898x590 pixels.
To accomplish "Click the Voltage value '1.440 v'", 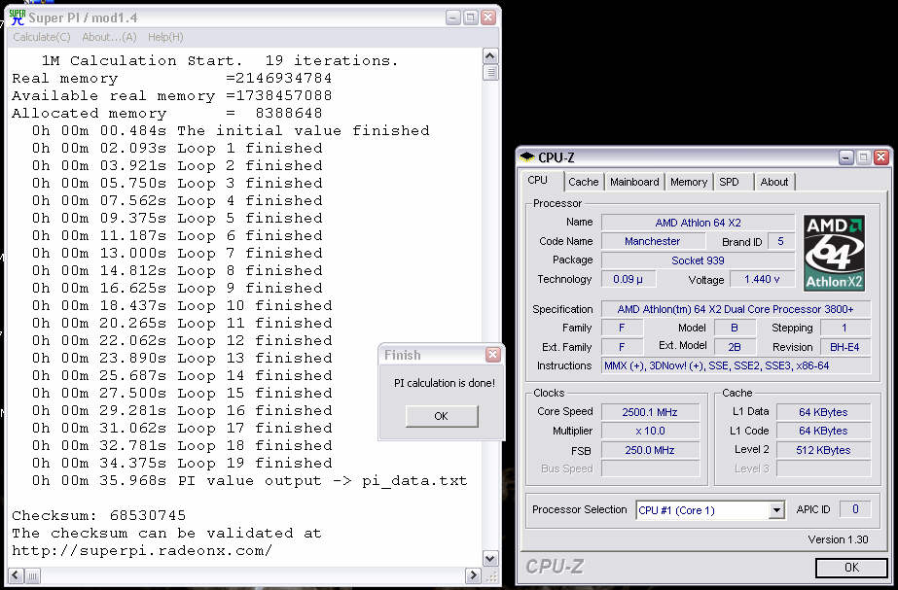I will tap(762, 279).
